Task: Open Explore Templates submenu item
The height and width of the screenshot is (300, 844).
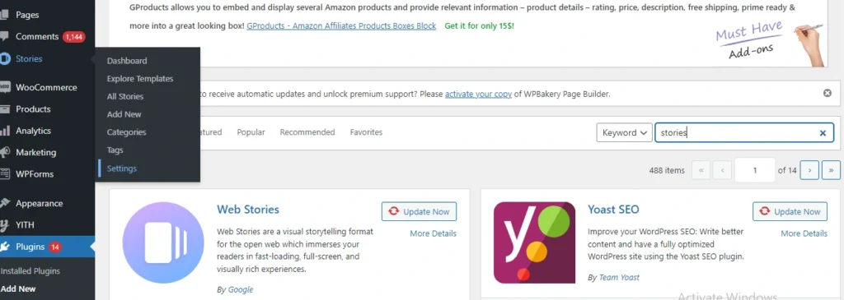Action: point(140,78)
